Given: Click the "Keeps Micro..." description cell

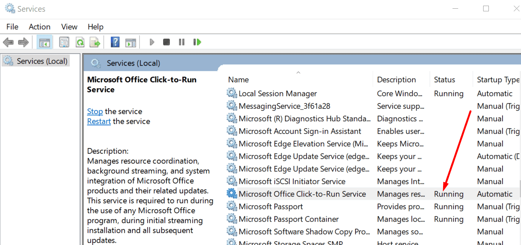Looking at the screenshot, I should (x=401, y=144).
